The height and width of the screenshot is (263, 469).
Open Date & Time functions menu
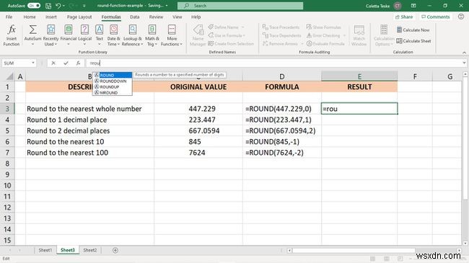pos(114,35)
